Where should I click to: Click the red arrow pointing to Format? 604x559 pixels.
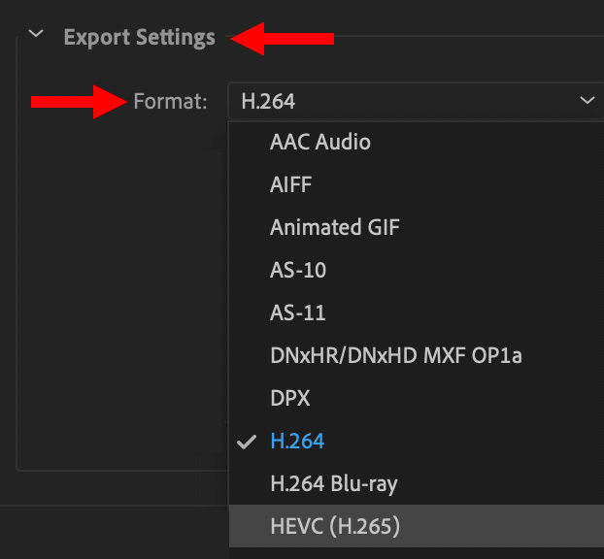click(79, 102)
